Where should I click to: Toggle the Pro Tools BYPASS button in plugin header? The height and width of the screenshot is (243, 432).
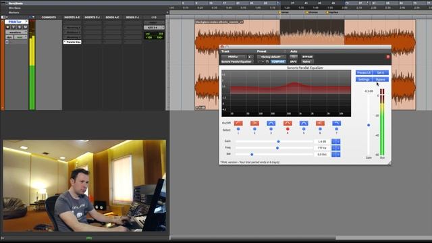tap(308, 57)
